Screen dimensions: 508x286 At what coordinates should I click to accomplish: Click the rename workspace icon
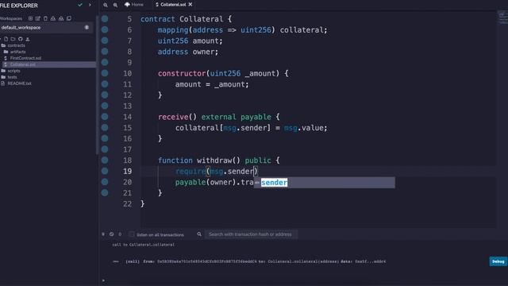[38, 18]
